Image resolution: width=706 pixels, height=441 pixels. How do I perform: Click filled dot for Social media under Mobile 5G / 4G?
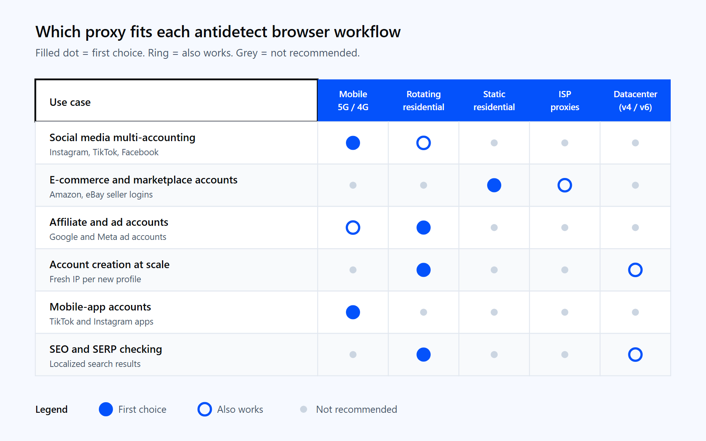click(353, 143)
